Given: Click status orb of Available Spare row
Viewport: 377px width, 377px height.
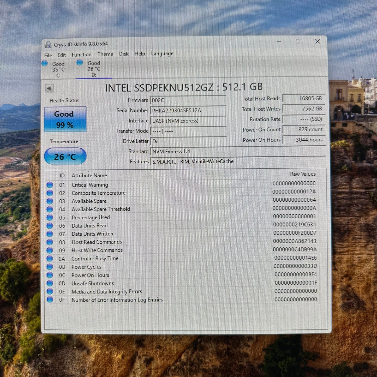Looking at the screenshot, I should pyautogui.click(x=50, y=201).
